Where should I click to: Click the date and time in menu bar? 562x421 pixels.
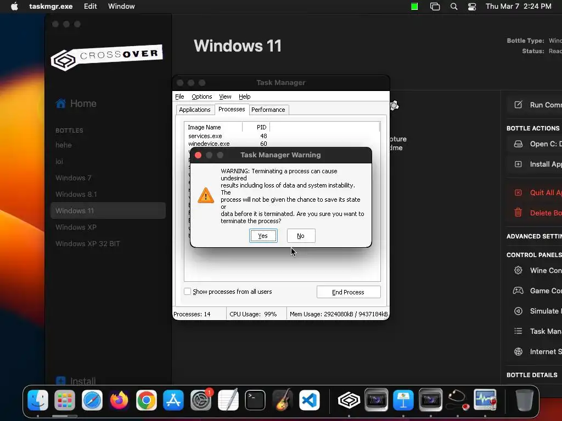click(518, 6)
